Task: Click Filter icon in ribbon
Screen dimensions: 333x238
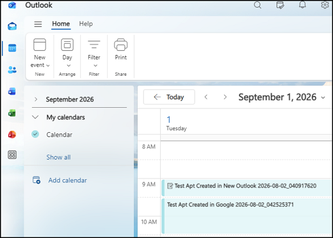Action: 94,44
